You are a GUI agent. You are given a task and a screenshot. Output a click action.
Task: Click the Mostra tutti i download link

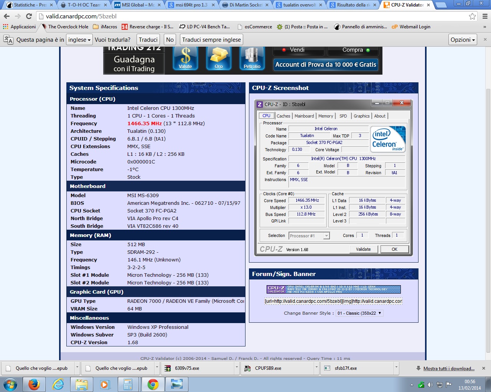pos(449,368)
